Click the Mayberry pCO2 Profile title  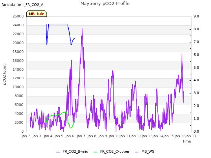pyautogui.click(x=105, y=4)
